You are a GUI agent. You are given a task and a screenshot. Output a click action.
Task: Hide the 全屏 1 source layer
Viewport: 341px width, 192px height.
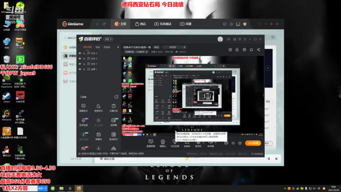point(80,69)
